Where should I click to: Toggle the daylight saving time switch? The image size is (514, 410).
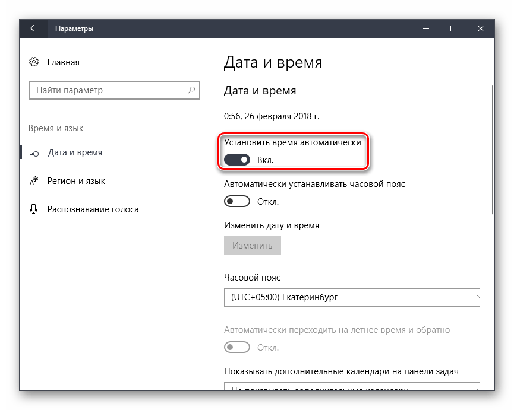(x=237, y=347)
